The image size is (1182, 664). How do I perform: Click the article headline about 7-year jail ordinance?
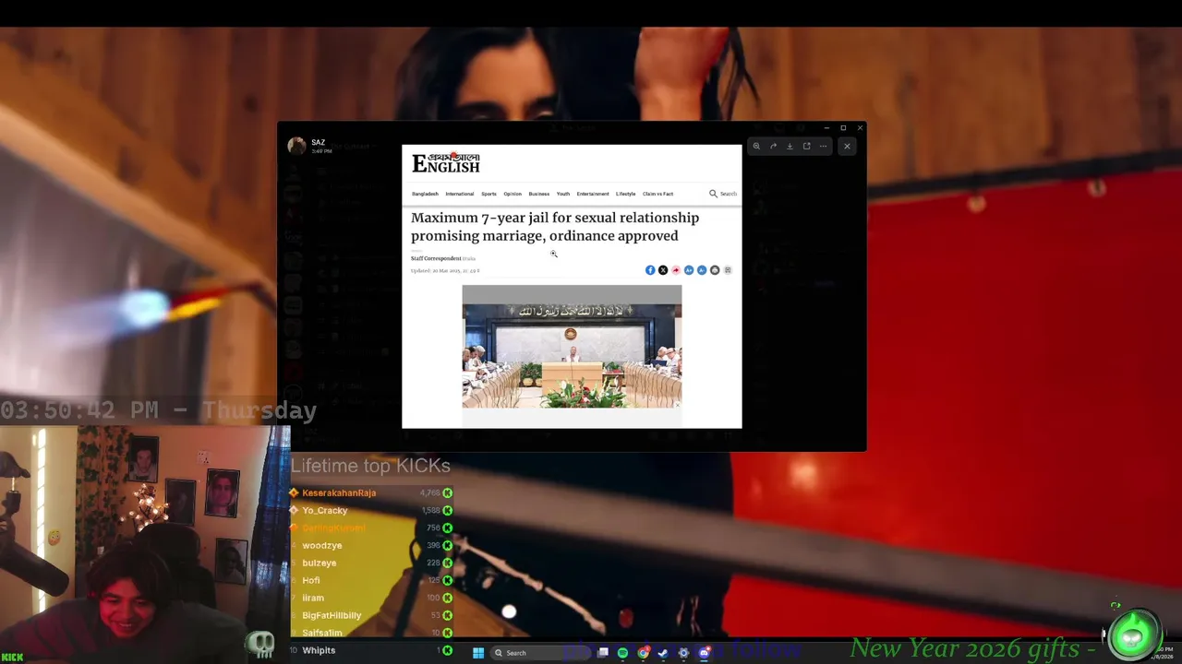coord(554,227)
